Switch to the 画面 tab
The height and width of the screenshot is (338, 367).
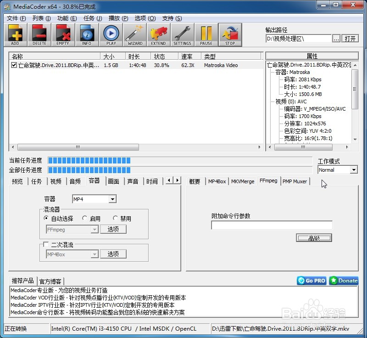pyautogui.click(x=113, y=181)
